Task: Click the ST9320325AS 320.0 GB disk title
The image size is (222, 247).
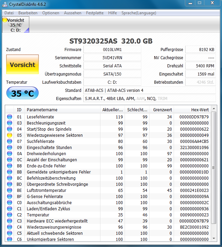Action: click(111, 41)
